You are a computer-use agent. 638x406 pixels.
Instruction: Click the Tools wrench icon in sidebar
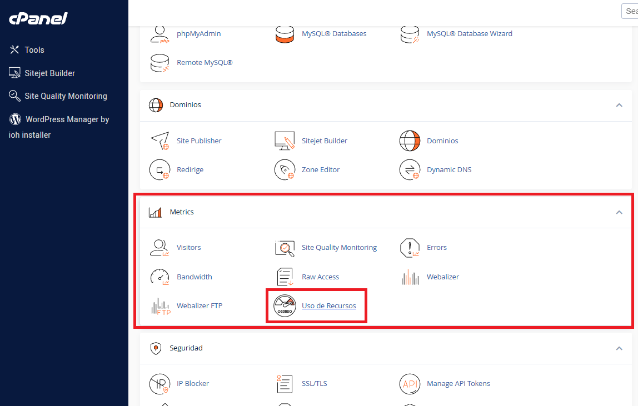click(x=14, y=49)
